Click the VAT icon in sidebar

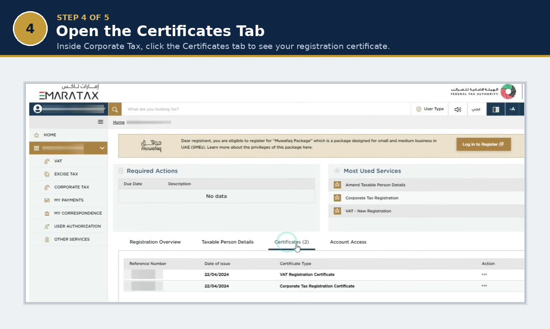coord(47,161)
